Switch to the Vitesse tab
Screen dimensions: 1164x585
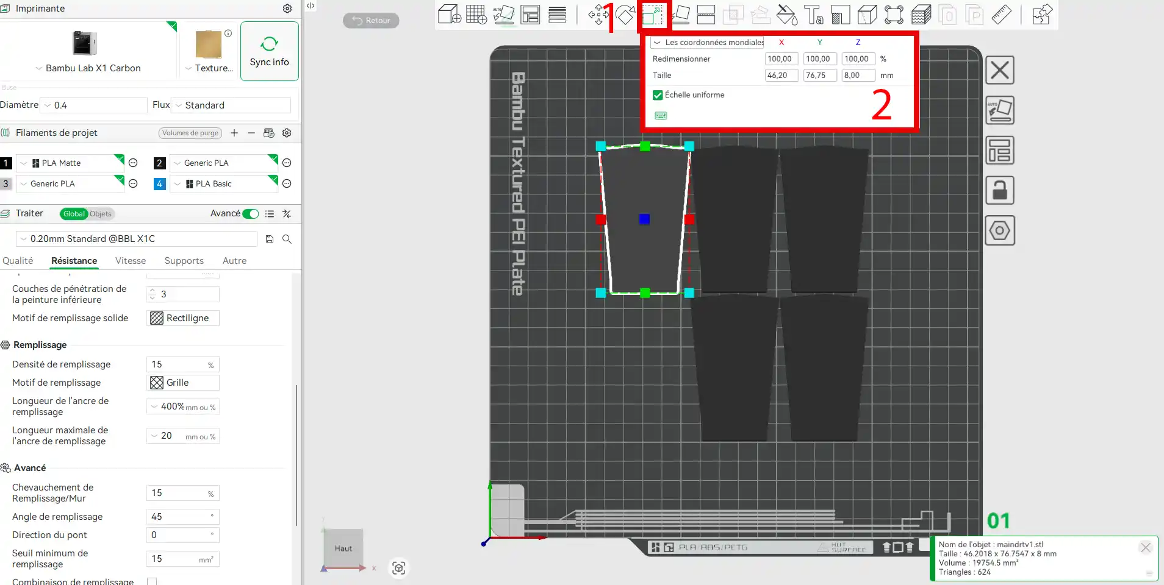point(131,261)
